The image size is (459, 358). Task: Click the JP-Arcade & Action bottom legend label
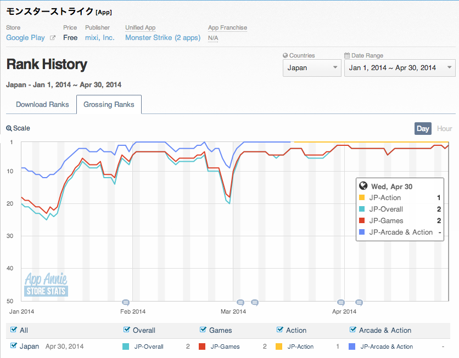pyautogui.click(x=387, y=346)
